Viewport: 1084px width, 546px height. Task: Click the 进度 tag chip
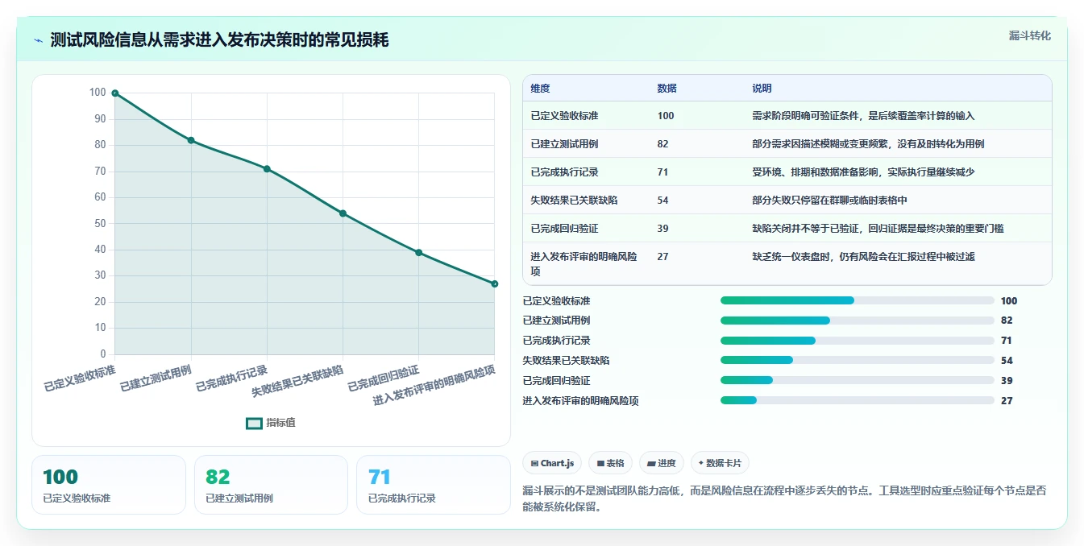[x=662, y=463]
